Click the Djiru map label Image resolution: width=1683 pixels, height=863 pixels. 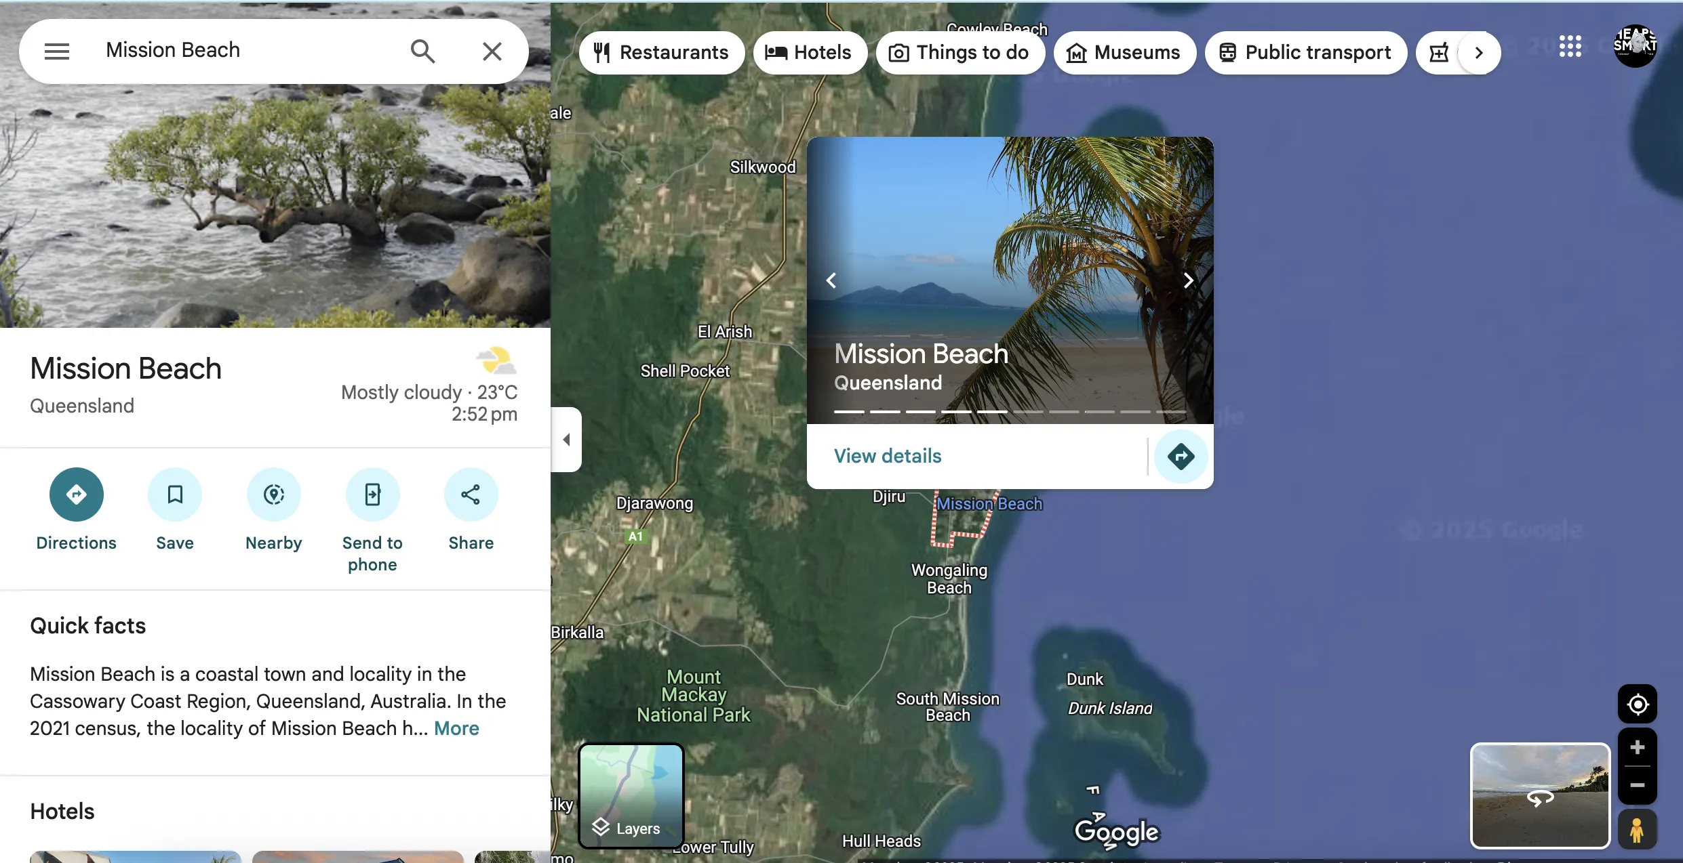tap(889, 497)
